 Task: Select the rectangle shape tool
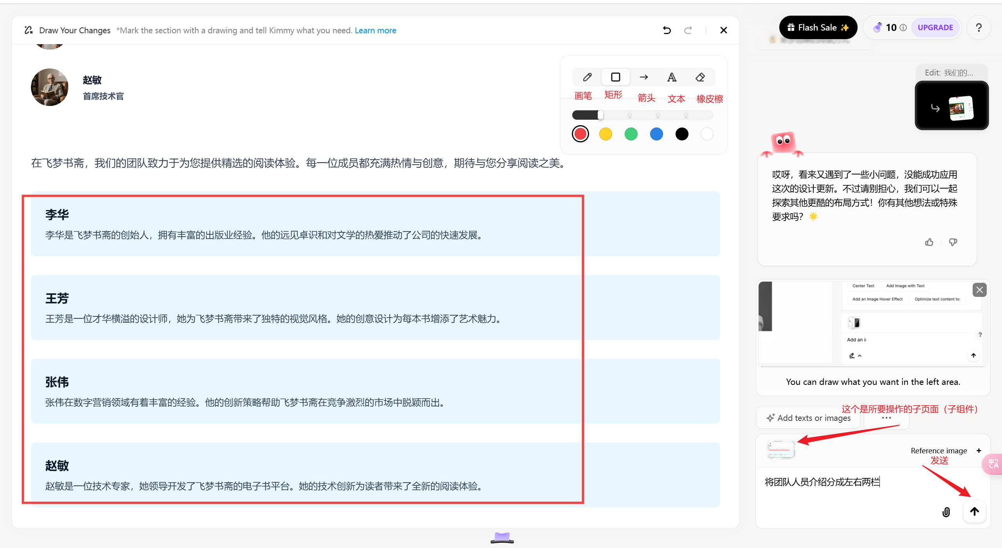point(615,77)
